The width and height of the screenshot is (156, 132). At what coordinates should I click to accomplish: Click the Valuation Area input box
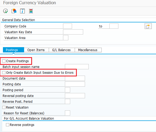pos(66,38)
